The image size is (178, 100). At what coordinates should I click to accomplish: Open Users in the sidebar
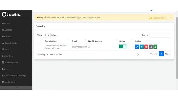pos(6,69)
